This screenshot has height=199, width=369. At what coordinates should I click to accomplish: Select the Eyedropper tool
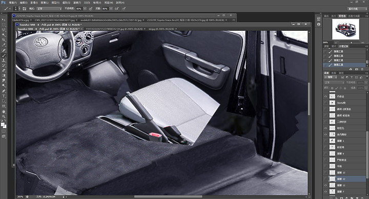[4, 45]
